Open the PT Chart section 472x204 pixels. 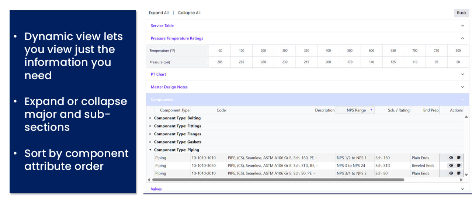coord(159,75)
